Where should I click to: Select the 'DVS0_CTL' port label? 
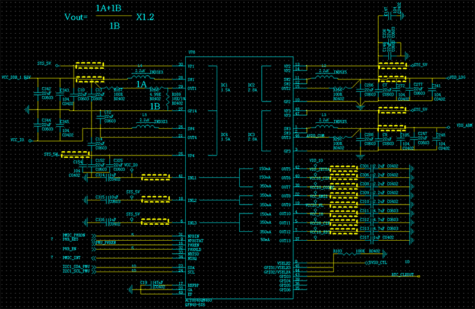[378, 263]
